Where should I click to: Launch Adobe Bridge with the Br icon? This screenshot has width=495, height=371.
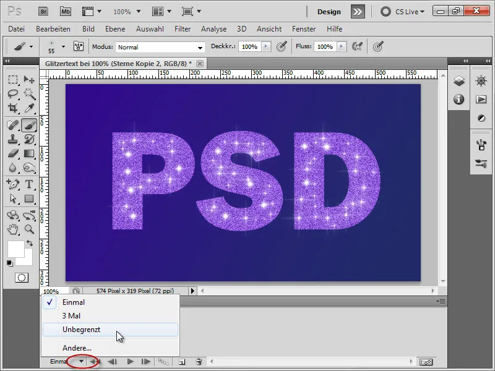pos(43,12)
